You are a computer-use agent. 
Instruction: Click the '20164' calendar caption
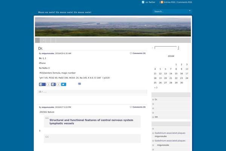171,56
